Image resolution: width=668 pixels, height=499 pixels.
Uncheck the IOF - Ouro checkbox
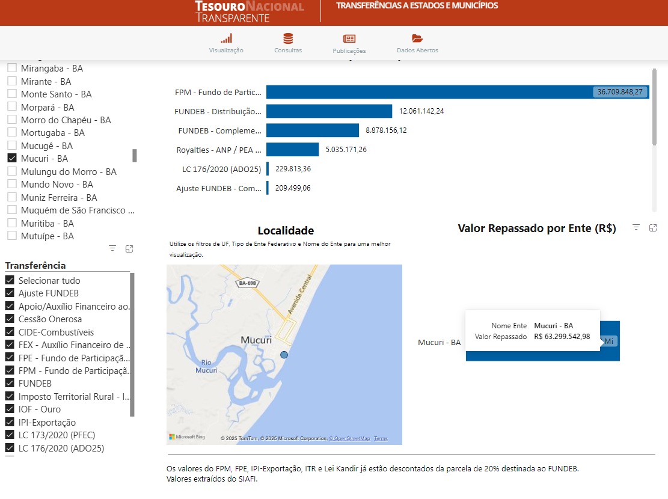coord(10,409)
